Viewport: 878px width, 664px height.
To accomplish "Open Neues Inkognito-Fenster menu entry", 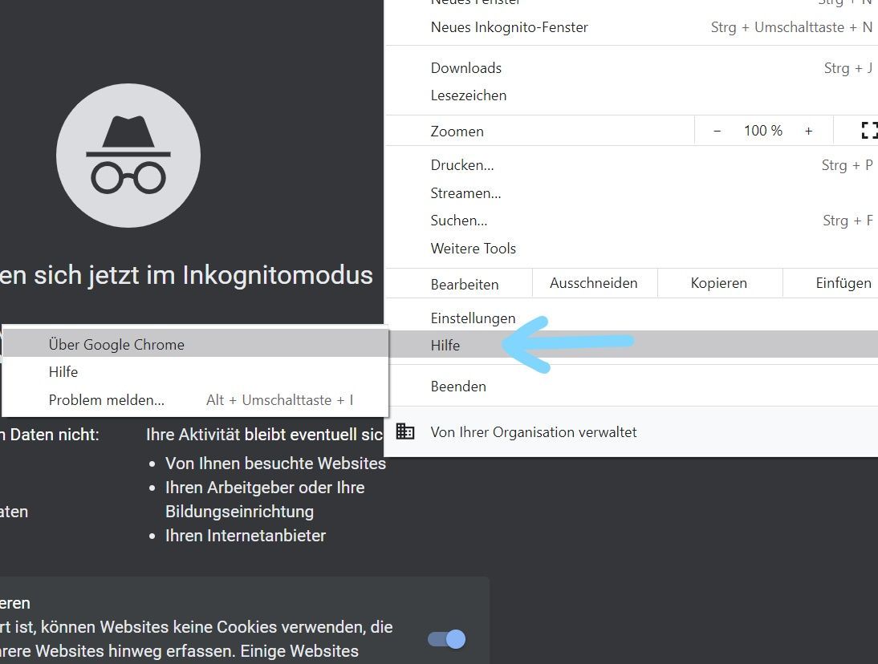I will coord(632,27).
